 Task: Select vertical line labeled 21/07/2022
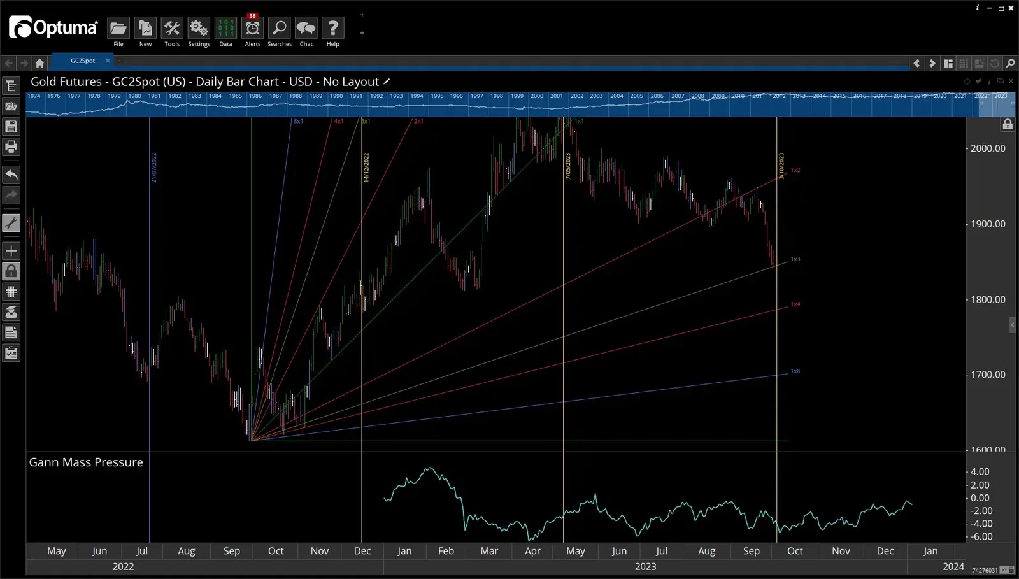tap(153, 168)
